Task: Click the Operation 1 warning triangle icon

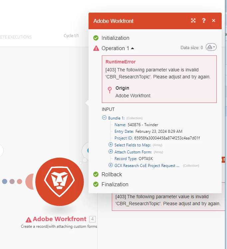Action: [96, 48]
